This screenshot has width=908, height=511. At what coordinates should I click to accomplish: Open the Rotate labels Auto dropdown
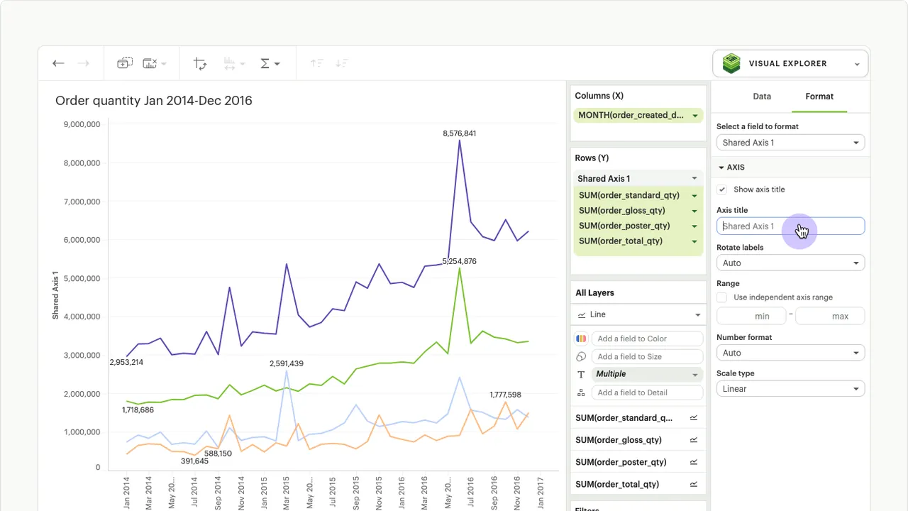click(x=790, y=263)
